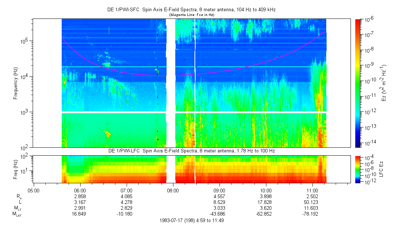
Task: Click the L value 8.529
Action: tap(219, 202)
